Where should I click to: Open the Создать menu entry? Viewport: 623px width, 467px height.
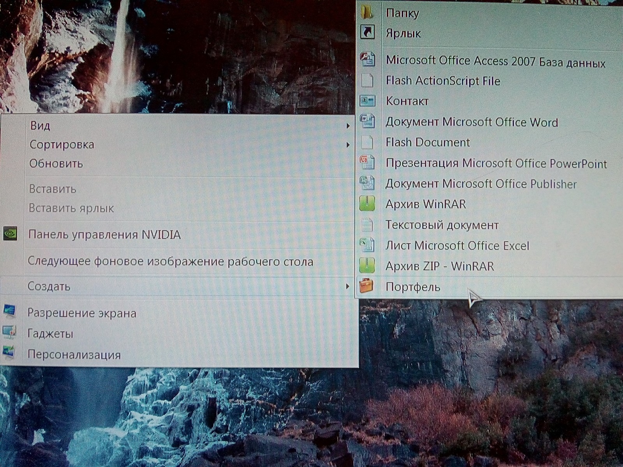[49, 287]
